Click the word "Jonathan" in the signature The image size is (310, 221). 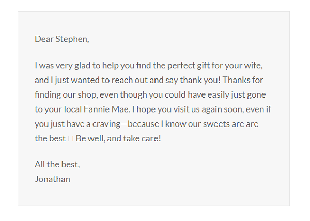click(x=52, y=179)
